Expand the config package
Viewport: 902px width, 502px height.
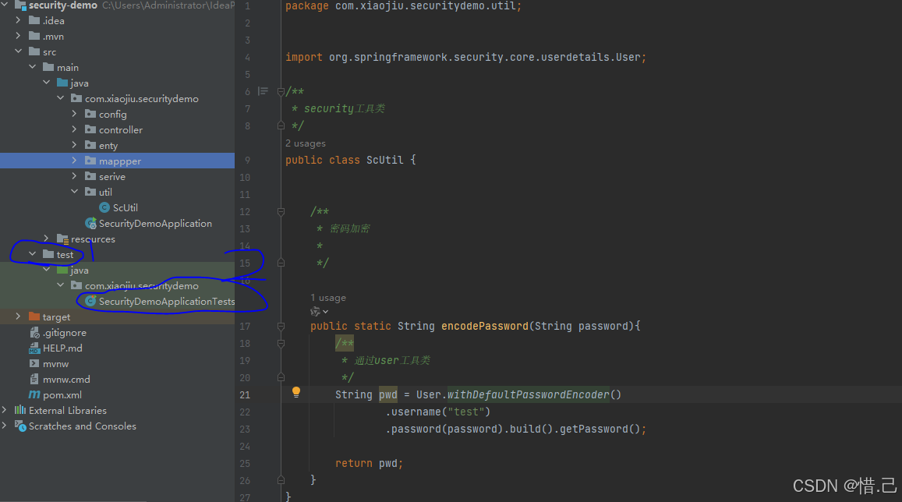(74, 114)
